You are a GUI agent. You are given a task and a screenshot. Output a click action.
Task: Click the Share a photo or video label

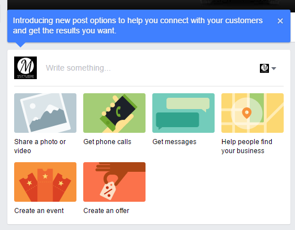click(40, 146)
